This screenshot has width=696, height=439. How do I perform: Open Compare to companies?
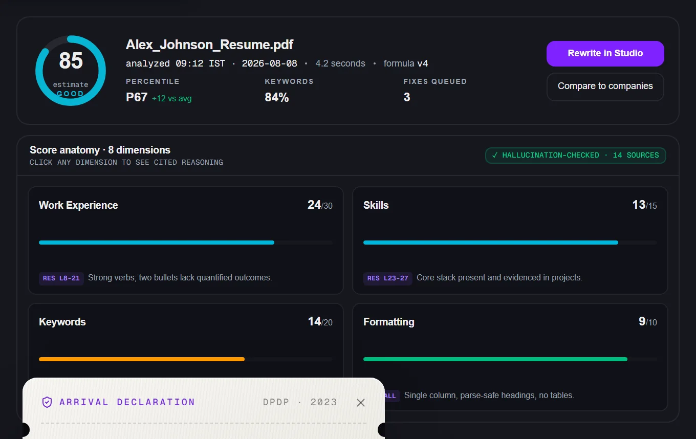tap(605, 86)
